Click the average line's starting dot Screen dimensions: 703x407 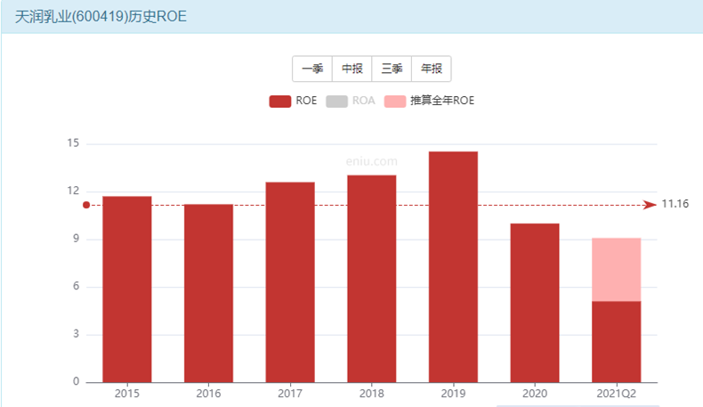pos(86,205)
